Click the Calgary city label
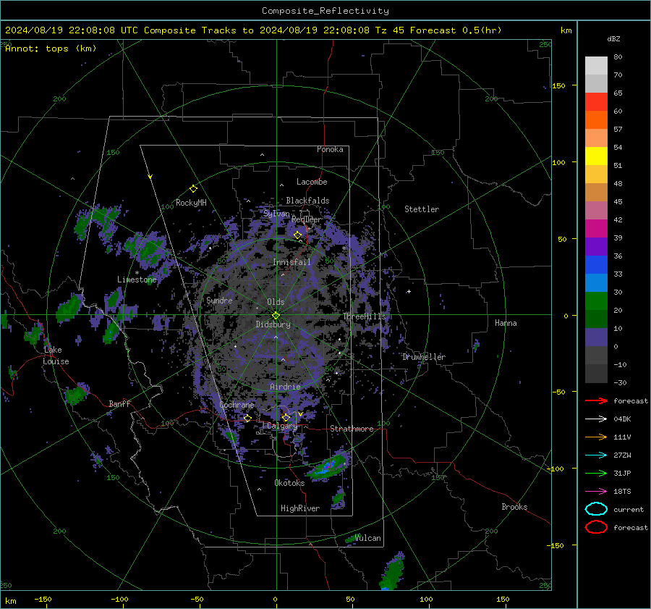The image size is (651, 609). (x=282, y=426)
